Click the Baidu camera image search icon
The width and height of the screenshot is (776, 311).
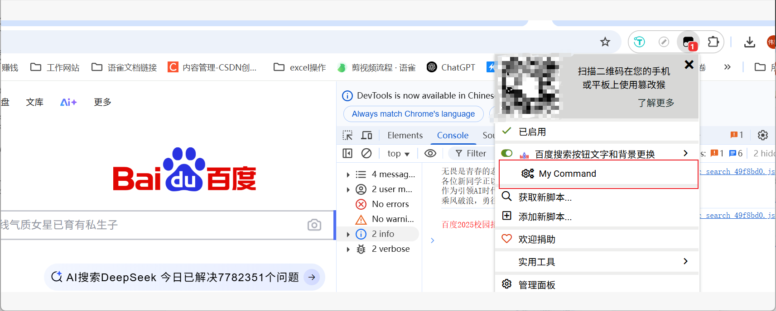point(314,225)
